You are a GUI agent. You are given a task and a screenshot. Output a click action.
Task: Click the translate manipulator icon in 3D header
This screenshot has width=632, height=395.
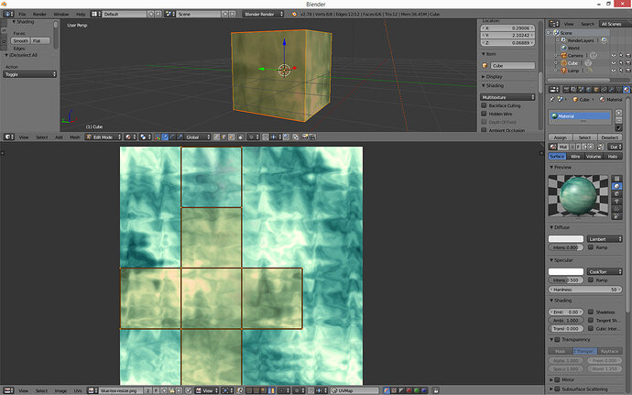(165, 137)
